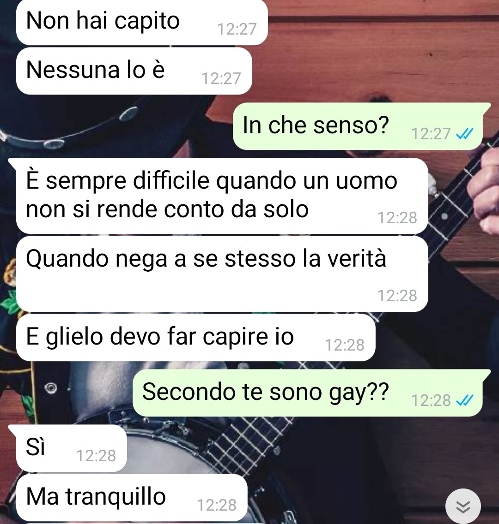Select the 'Nessuna lo è' message bubble
The height and width of the screenshot is (524, 499).
coord(134,71)
